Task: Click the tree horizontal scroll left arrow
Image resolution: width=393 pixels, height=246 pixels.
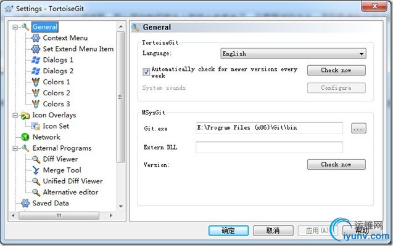Action: point(14,215)
